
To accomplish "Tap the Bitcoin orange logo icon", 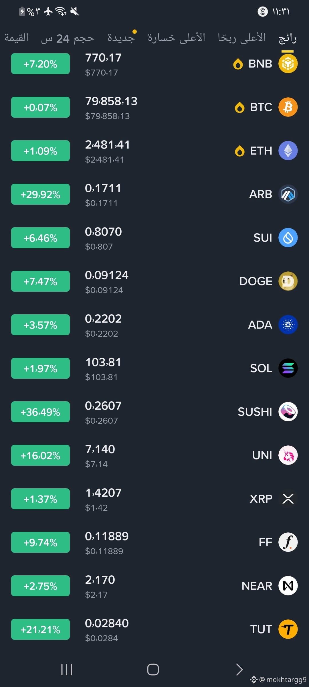I will pos(288,107).
